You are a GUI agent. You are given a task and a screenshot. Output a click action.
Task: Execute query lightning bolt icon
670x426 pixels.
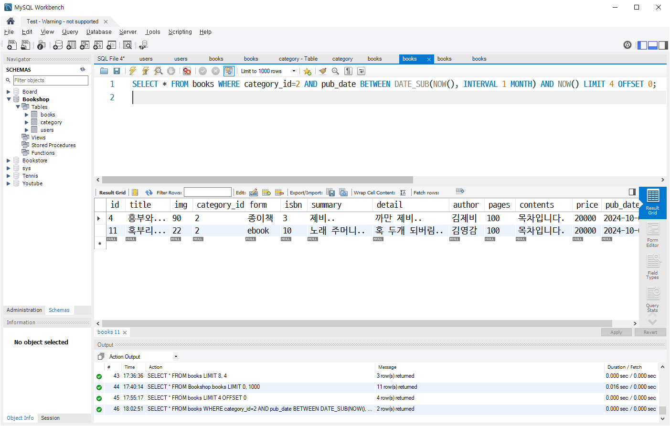(x=133, y=71)
